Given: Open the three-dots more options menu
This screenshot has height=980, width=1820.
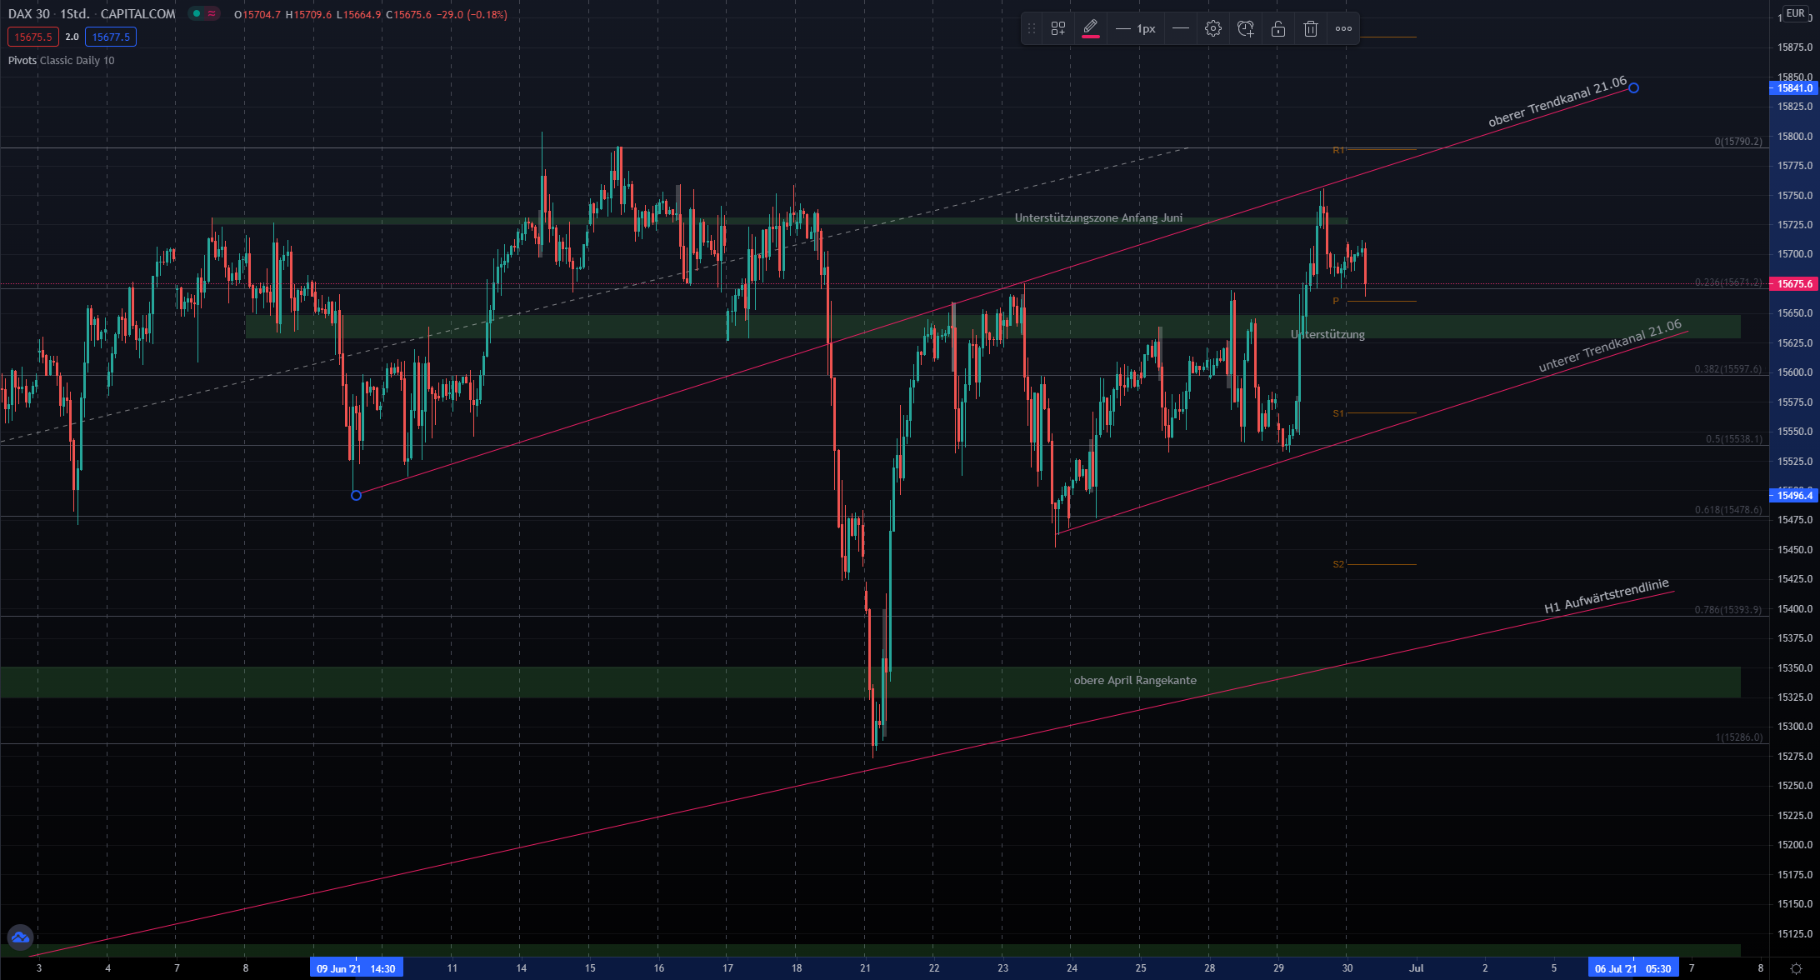Looking at the screenshot, I should 1343,29.
